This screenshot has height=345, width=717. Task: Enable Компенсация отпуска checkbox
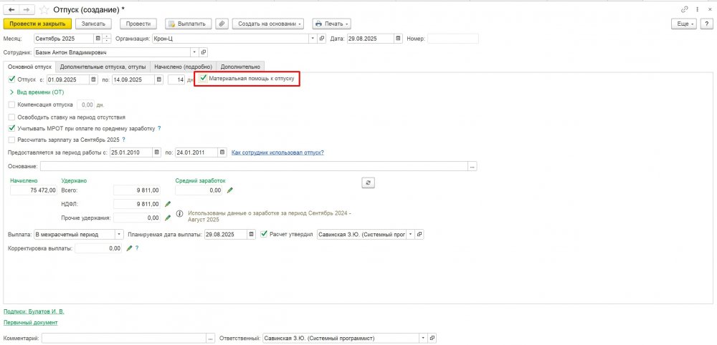click(11, 105)
